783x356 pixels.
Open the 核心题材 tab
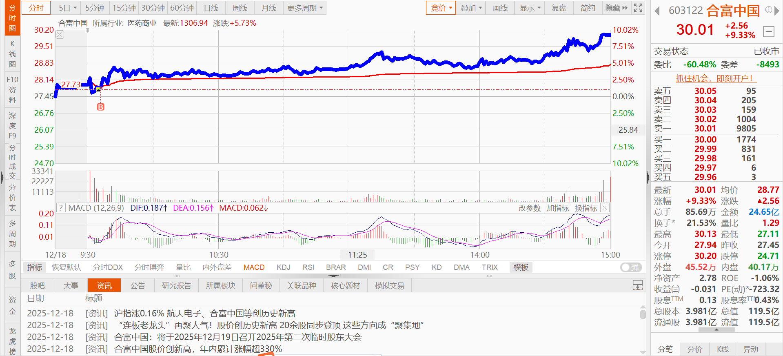tap(346, 285)
